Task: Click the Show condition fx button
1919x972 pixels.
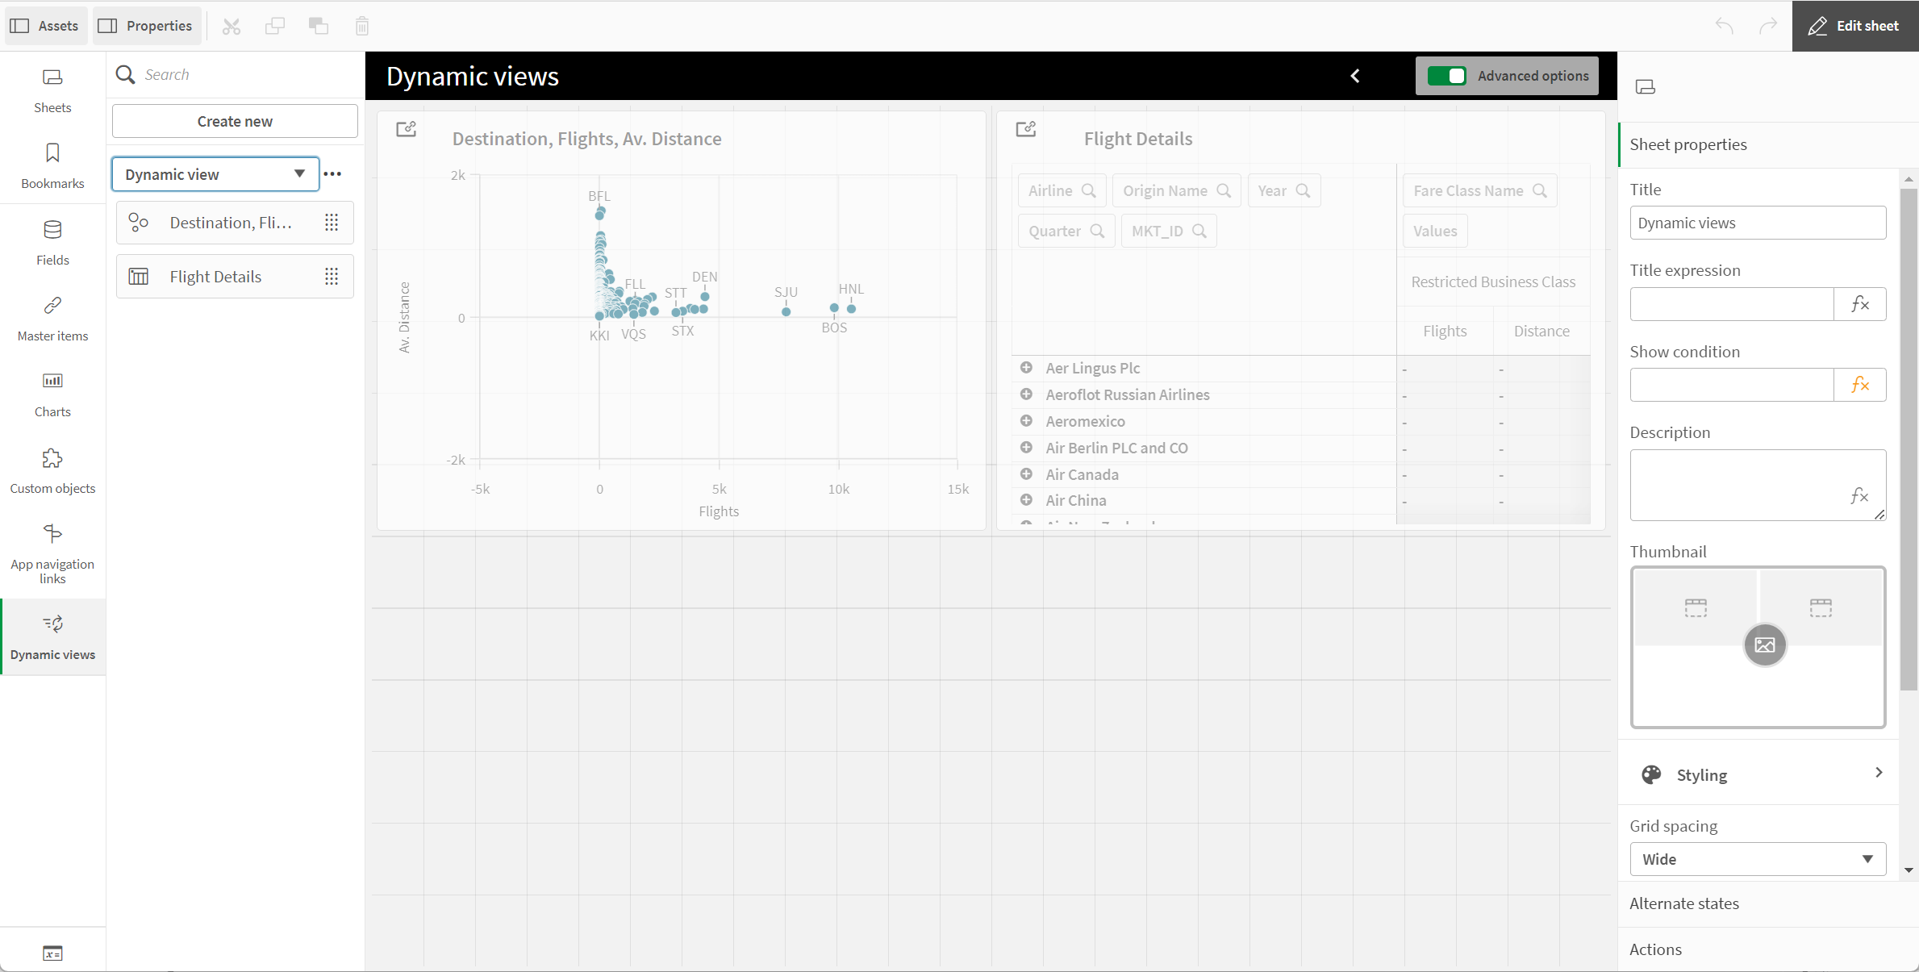Action: tap(1859, 384)
